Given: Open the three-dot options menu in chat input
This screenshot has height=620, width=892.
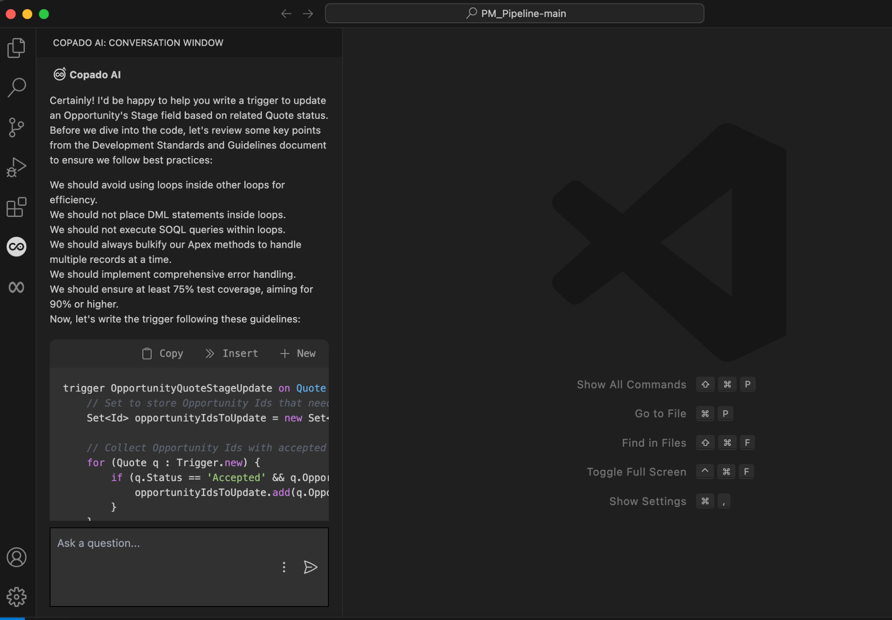Looking at the screenshot, I should click(x=284, y=567).
